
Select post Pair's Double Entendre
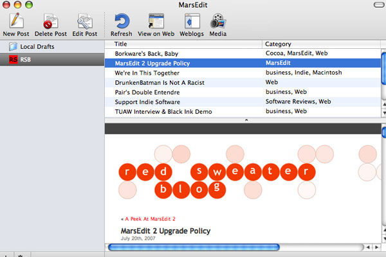pos(147,93)
